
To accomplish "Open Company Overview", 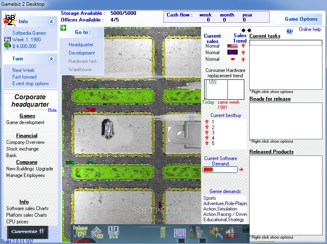I will [25, 142].
